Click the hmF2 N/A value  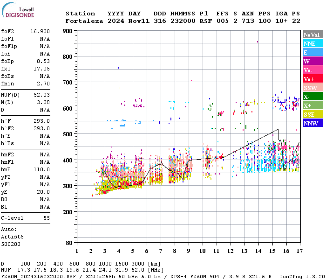pos(45,154)
